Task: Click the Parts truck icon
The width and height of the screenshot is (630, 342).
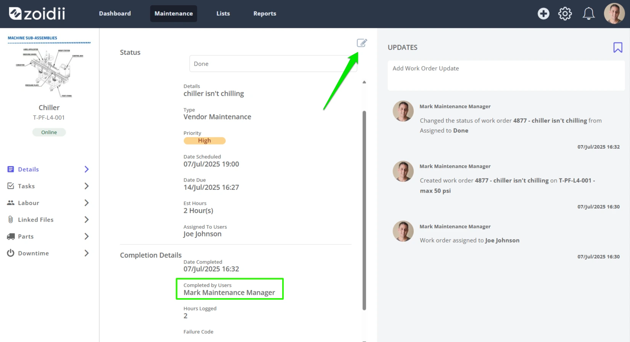Action: [x=11, y=236]
